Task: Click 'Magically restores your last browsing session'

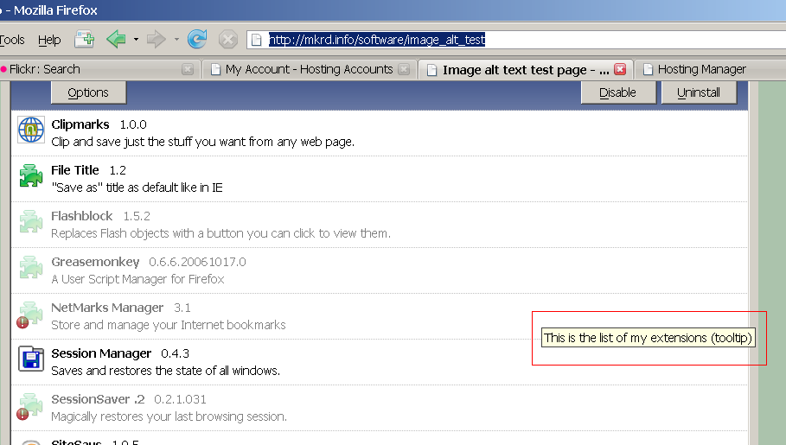Action: tap(169, 416)
